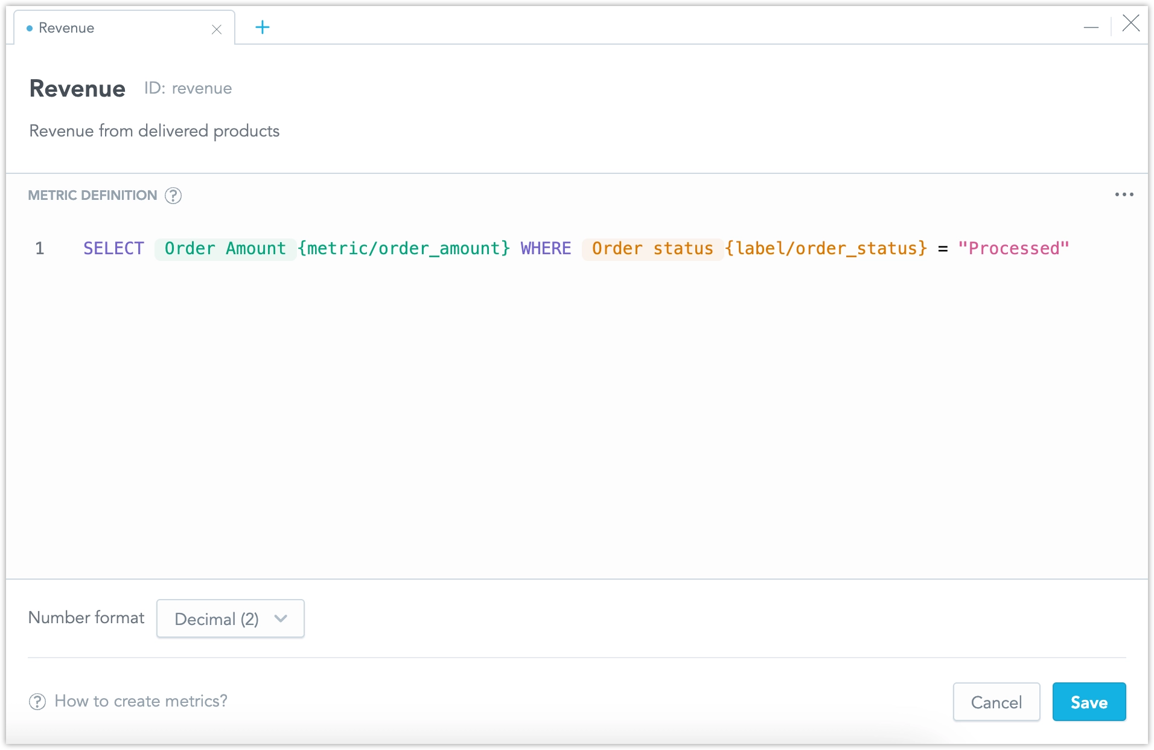Close the Revenue tab
This screenshot has height=750, width=1154.
(x=217, y=29)
